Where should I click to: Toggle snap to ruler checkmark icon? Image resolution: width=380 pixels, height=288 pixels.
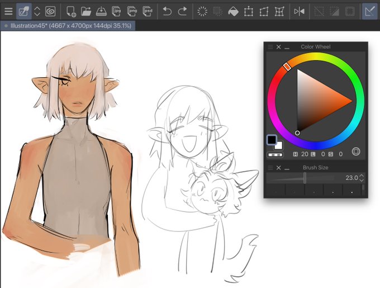coord(370,11)
